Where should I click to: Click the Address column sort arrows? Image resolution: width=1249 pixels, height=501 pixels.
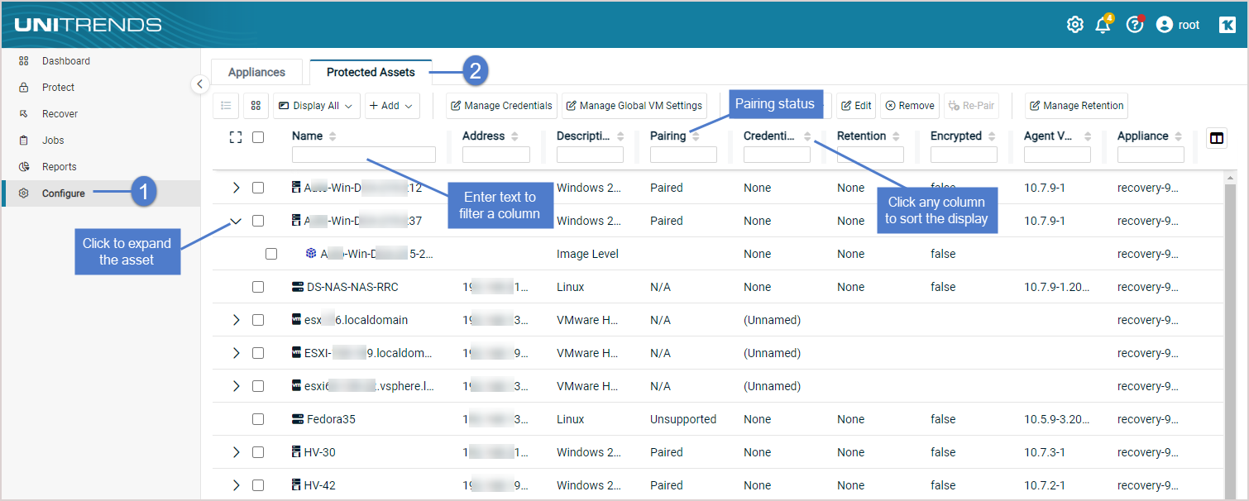(514, 136)
